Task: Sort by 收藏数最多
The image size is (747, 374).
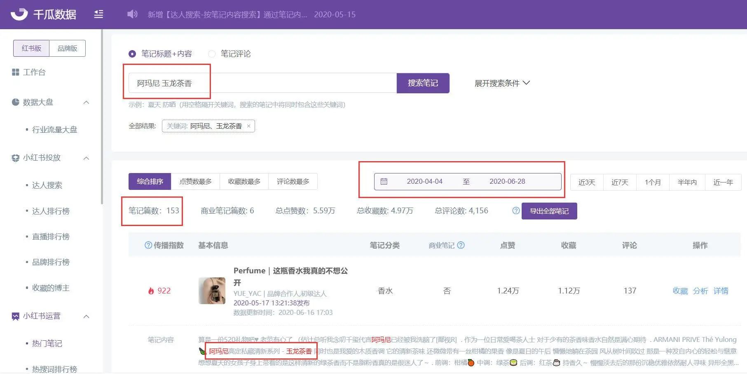Action: (x=244, y=181)
